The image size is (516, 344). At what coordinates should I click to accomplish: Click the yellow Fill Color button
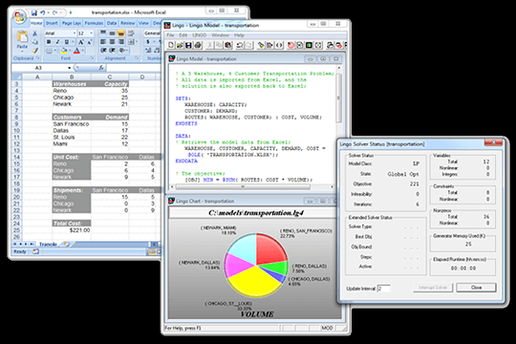[64, 51]
